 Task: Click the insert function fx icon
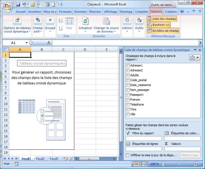tap(49, 43)
